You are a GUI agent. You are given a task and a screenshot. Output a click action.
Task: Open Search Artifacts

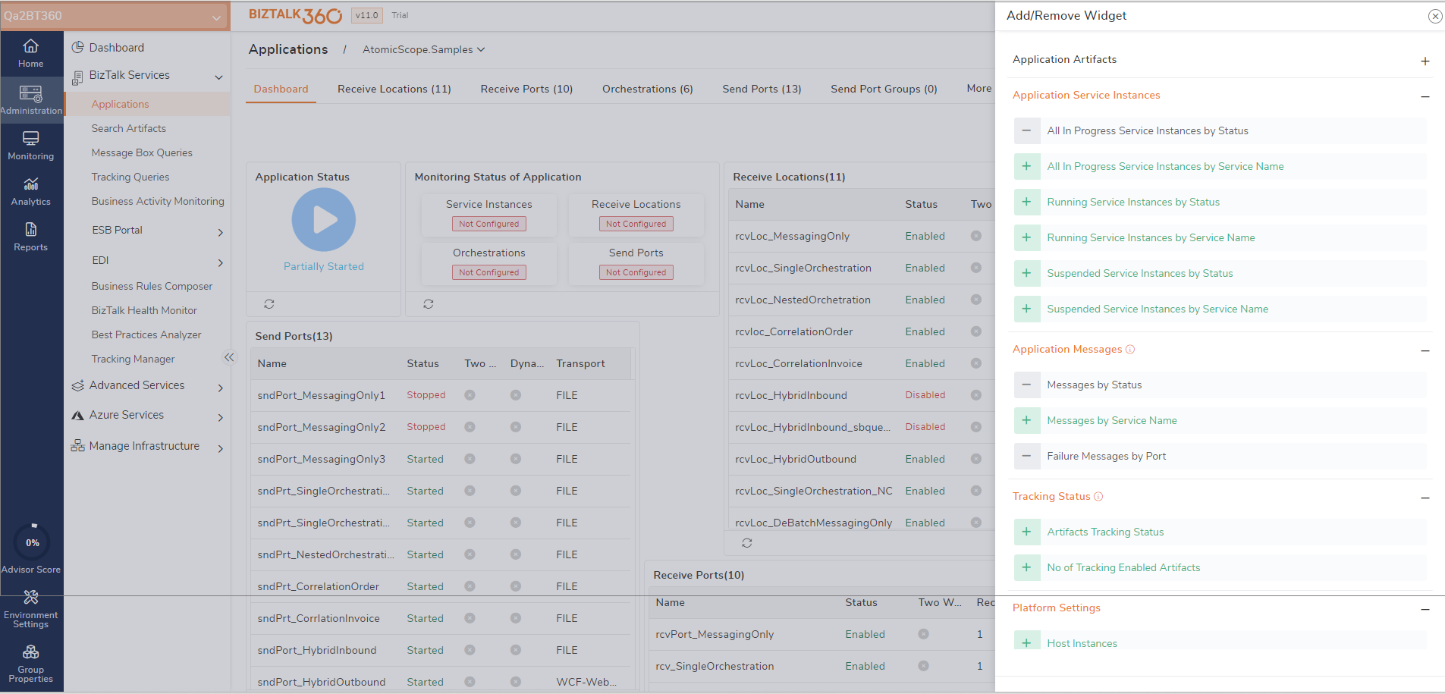(x=129, y=128)
